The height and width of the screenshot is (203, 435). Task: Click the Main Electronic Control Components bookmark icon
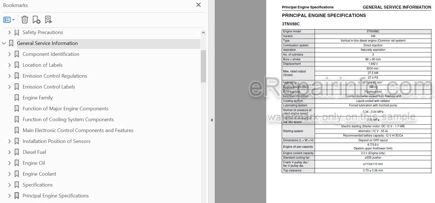(17, 130)
